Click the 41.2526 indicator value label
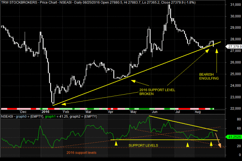 pos(234,137)
